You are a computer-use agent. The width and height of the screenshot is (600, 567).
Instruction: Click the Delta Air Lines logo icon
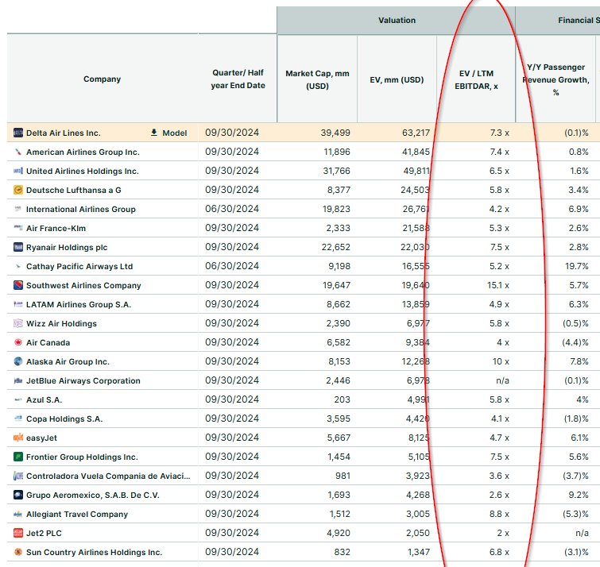pyautogui.click(x=18, y=133)
